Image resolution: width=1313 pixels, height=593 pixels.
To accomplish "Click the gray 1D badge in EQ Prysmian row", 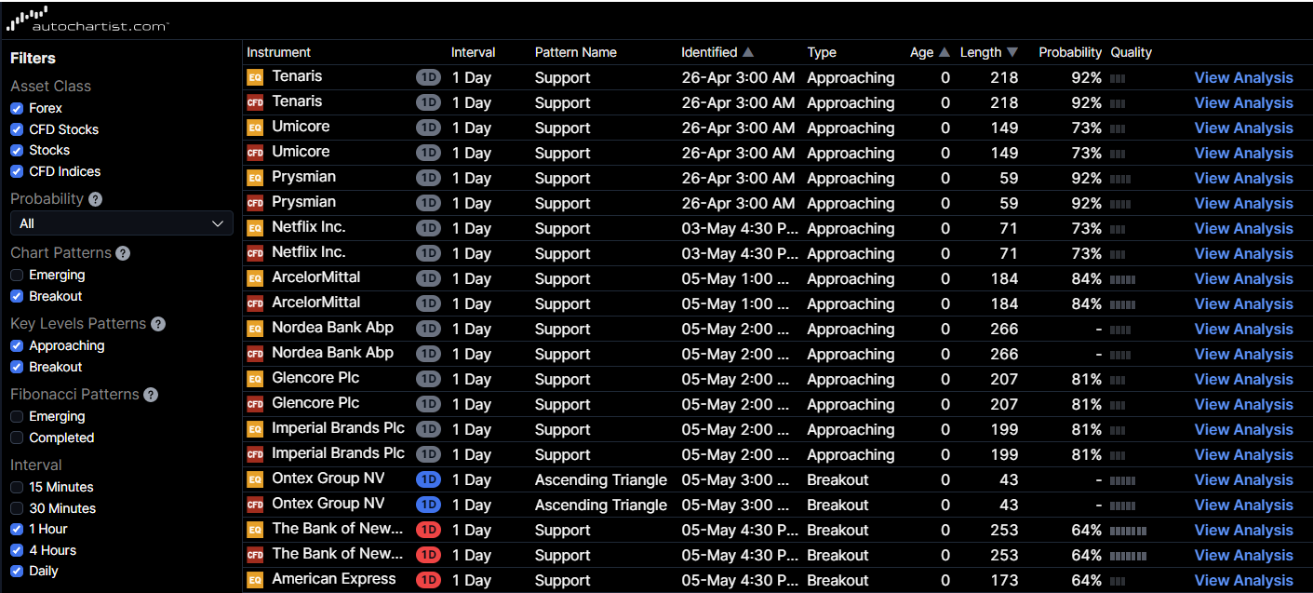I will (428, 178).
